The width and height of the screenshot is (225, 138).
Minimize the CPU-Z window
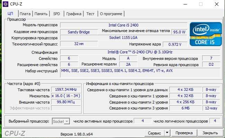185,4
